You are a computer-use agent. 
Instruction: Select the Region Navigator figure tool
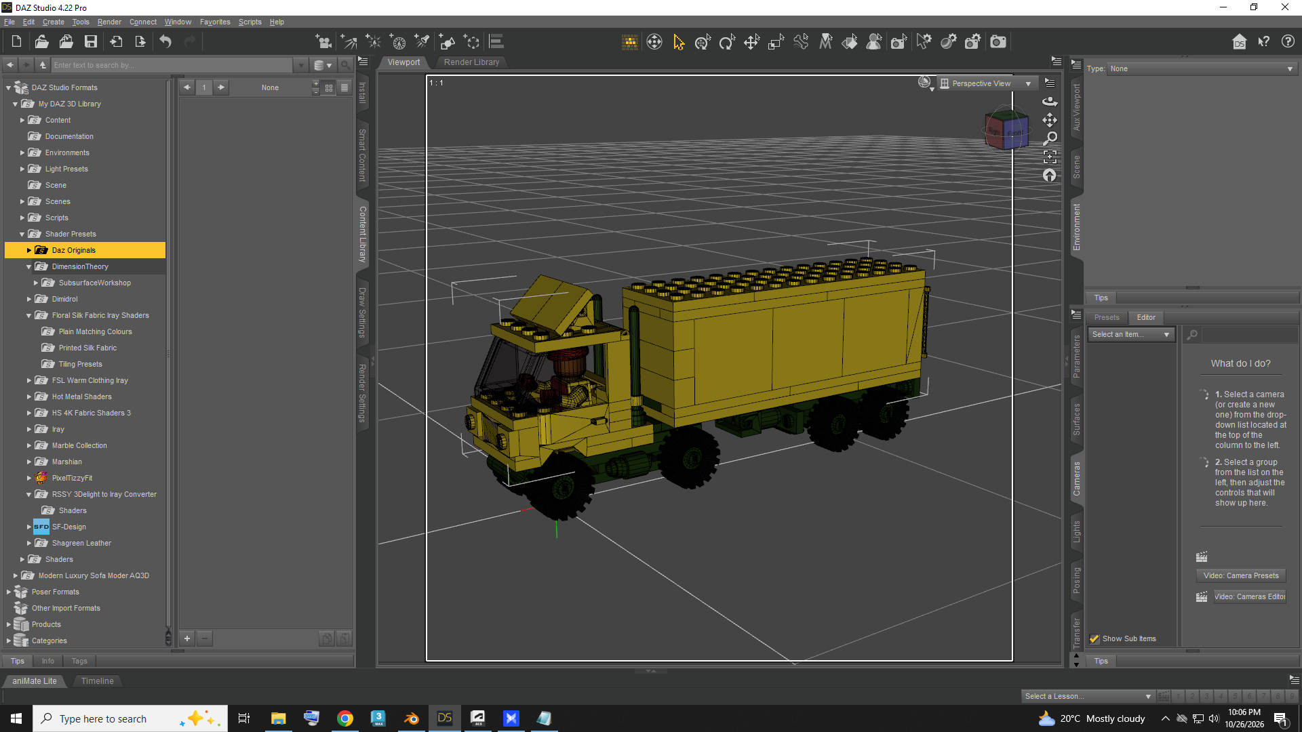874,42
